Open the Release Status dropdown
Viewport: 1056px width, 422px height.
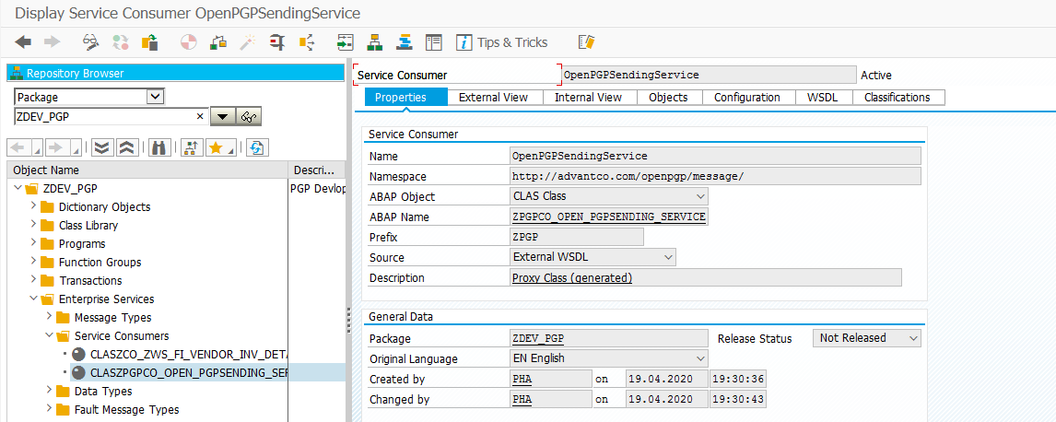coord(912,338)
